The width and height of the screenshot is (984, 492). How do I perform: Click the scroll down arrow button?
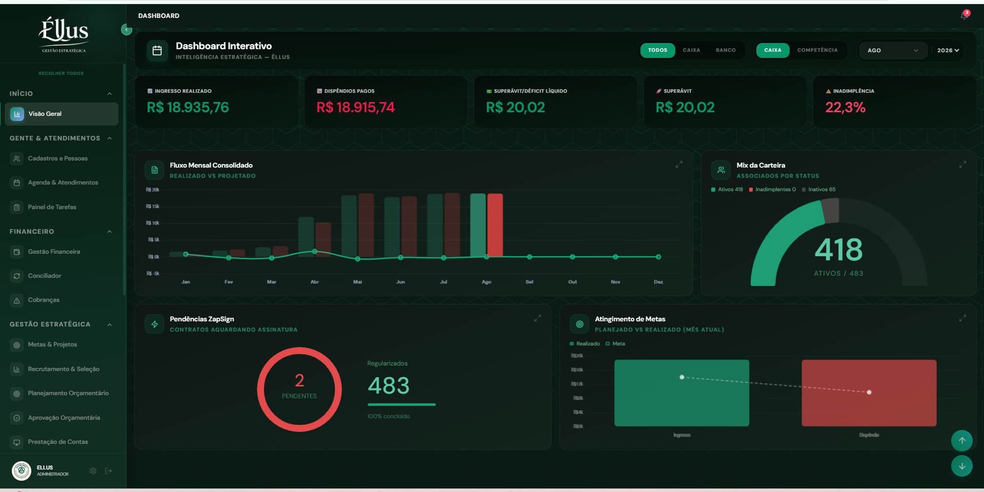(x=962, y=466)
